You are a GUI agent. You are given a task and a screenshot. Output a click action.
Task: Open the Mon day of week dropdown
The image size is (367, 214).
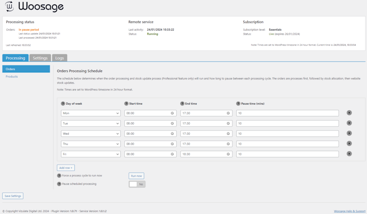click(x=91, y=113)
